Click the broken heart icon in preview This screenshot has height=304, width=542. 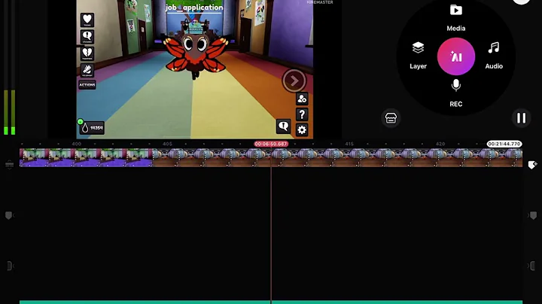tap(87, 53)
